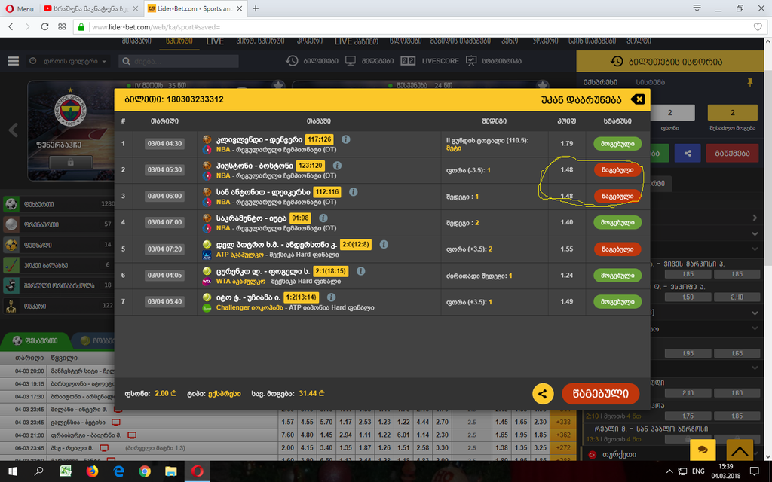Click odds 1.57 in match table
The height and width of the screenshot is (482, 772).
point(287,422)
